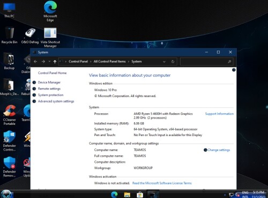Select the System window taskbar button

coord(153,194)
